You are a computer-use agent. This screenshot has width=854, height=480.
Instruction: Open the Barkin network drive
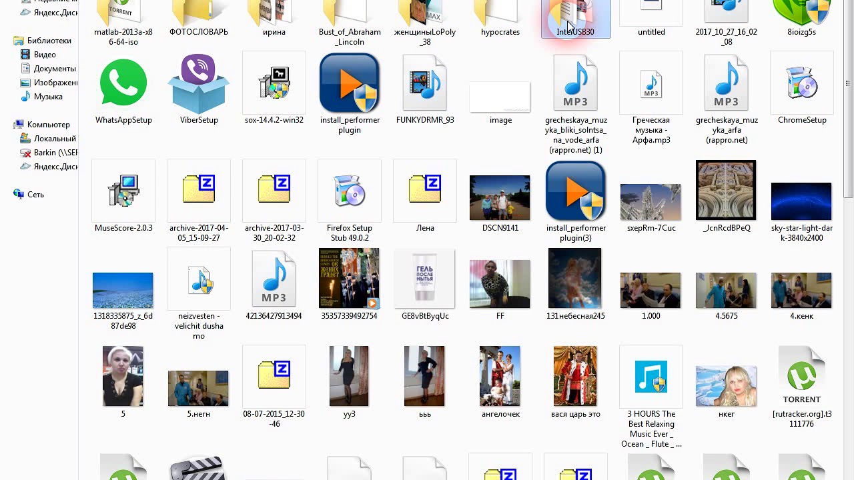56,153
